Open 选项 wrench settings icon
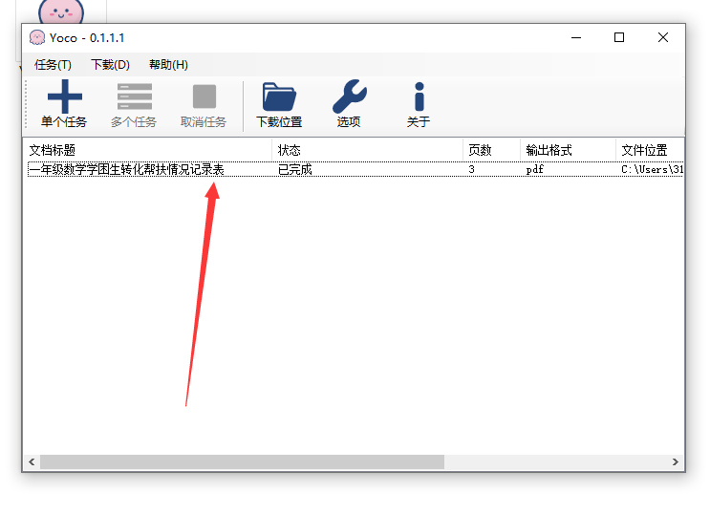This screenshot has height=514, width=710. (x=349, y=97)
